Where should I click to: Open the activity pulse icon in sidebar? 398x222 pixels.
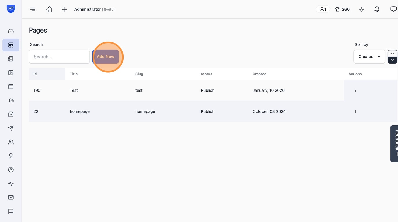[11, 184]
